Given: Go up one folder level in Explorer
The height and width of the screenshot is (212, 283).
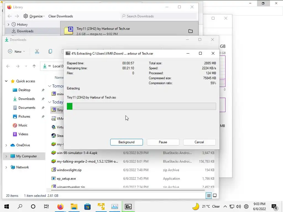Looking at the screenshot, I should [x=34, y=66].
